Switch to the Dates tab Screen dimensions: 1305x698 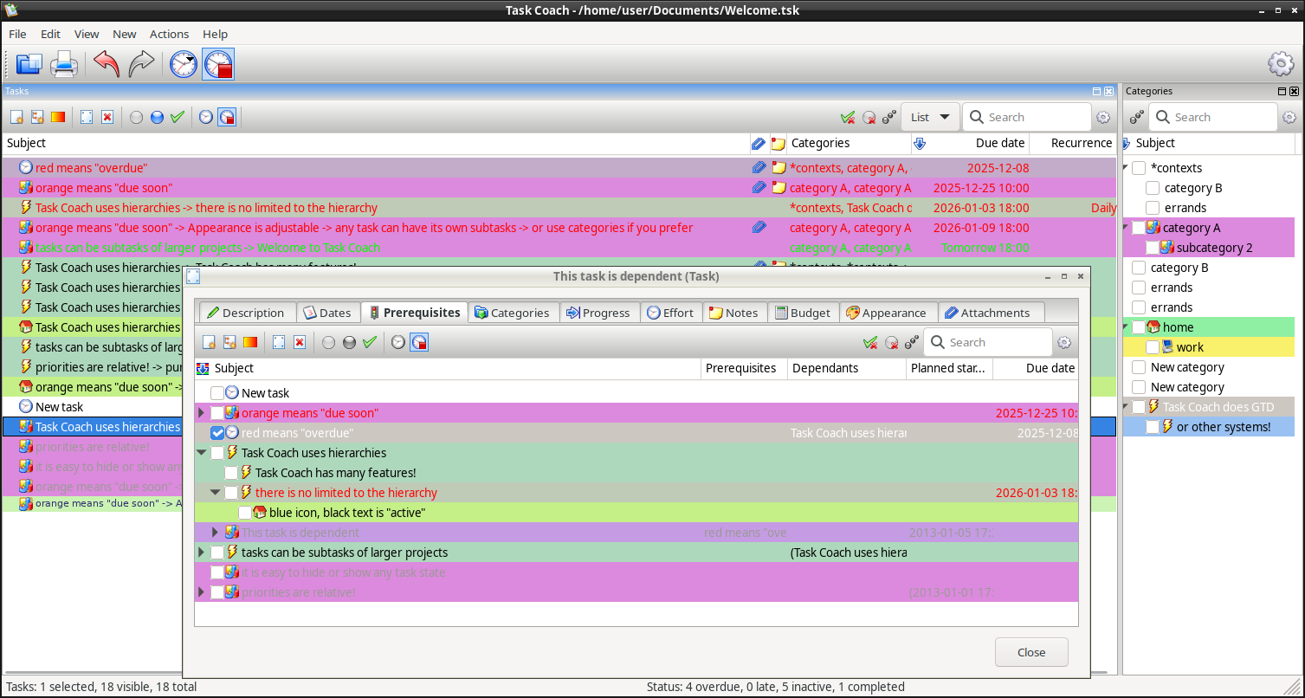[x=327, y=313]
